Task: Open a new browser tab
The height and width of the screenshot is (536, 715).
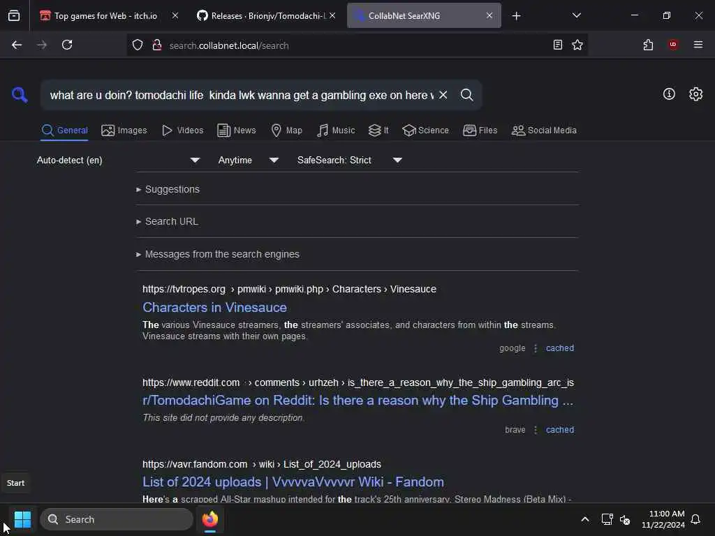Action: click(516, 16)
